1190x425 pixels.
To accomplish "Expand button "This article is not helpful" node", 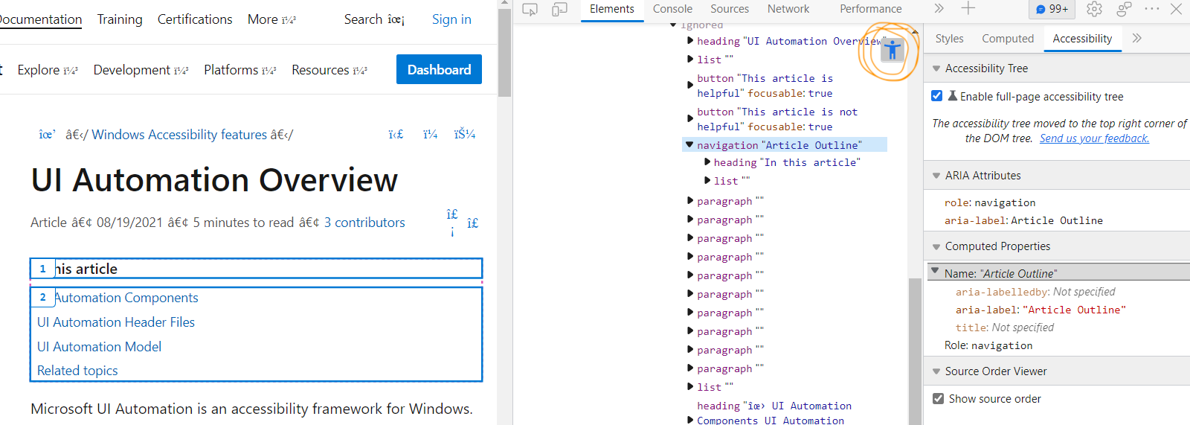I will pyautogui.click(x=690, y=119).
